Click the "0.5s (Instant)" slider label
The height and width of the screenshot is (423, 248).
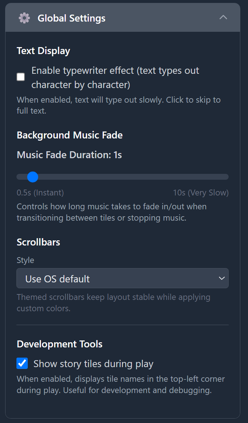40,193
